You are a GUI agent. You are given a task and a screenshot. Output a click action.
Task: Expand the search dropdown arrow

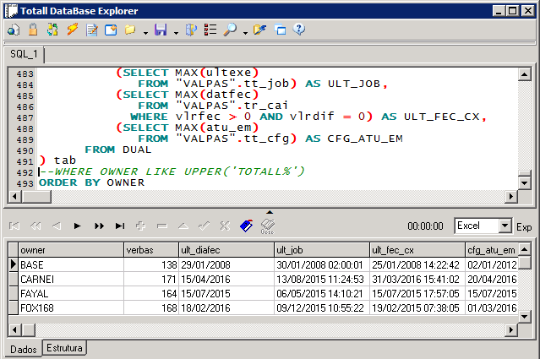pyautogui.click(x=245, y=33)
